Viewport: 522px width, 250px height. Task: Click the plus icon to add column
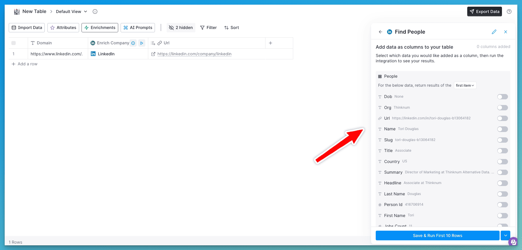tap(271, 43)
